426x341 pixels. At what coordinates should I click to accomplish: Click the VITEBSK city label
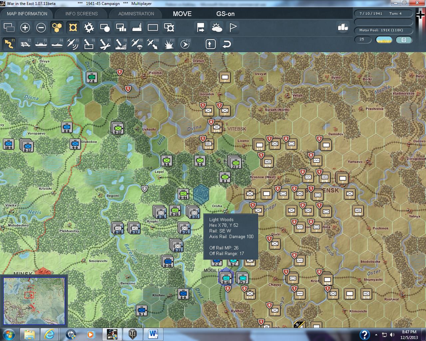(x=237, y=129)
